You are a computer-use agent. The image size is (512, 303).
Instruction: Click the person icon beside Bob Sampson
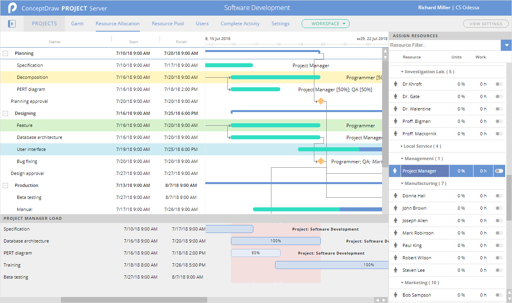(x=395, y=295)
